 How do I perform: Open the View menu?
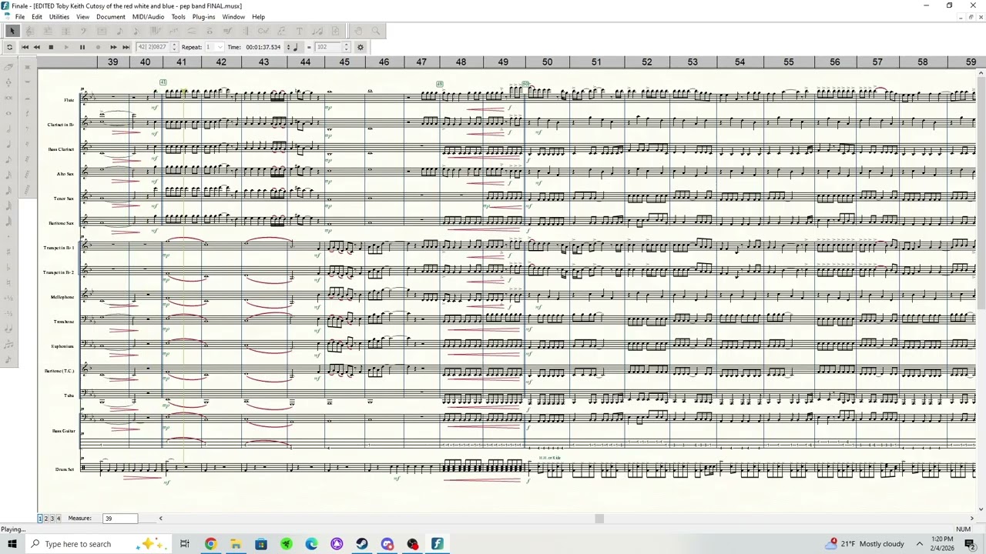(x=82, y=16)
